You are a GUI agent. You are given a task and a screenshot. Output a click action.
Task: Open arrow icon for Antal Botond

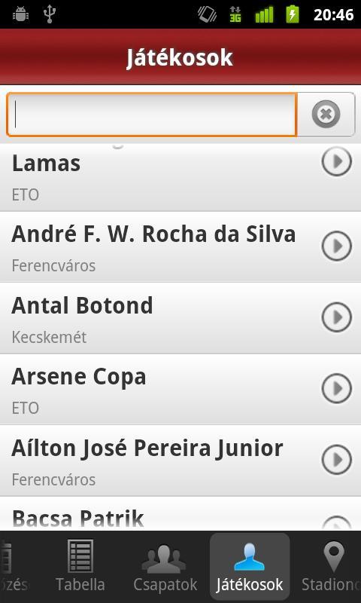(336, 317)
